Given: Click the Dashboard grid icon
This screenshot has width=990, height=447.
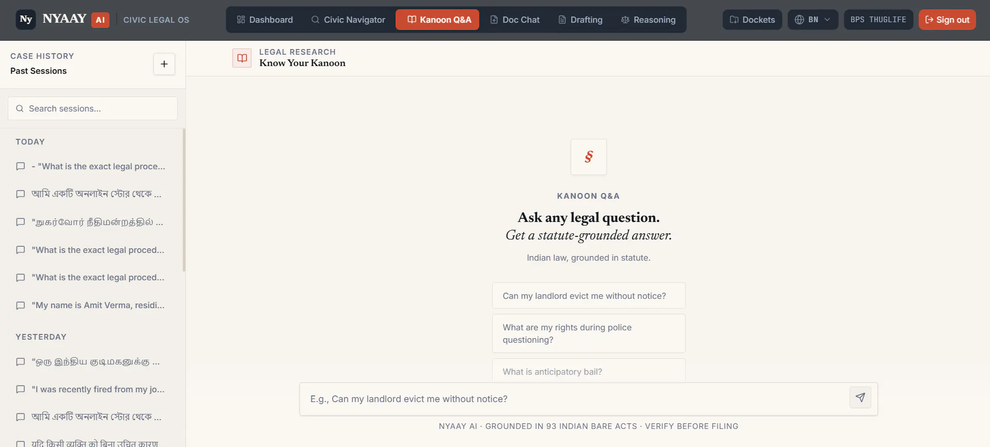Looking at the screenshot, I should [x=241, y=20].
